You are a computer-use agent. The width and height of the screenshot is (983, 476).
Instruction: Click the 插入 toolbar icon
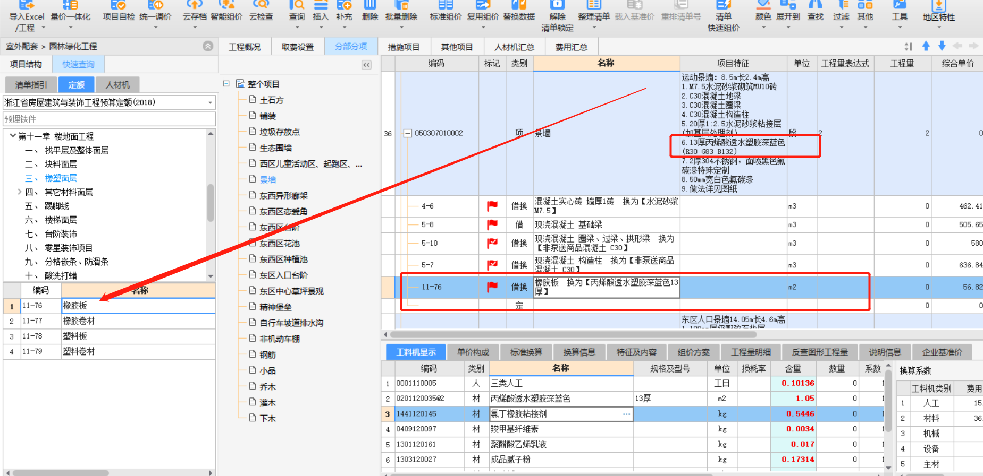(x=321, y=12)
